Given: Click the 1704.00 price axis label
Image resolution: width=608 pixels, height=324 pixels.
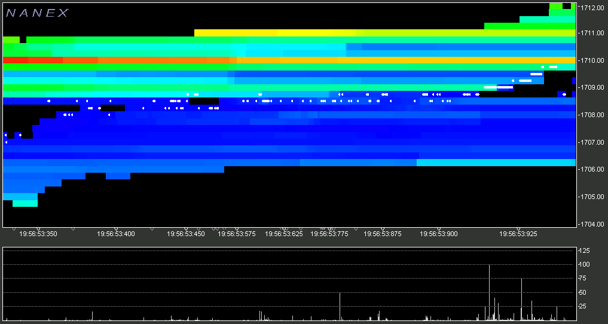Looking at the screenshot, I should [x=592, y=224].
